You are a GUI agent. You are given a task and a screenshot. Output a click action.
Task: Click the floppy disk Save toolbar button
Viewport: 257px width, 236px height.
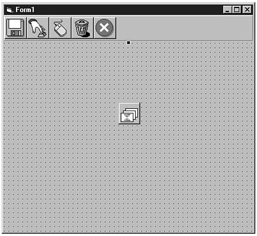[15, 27]
